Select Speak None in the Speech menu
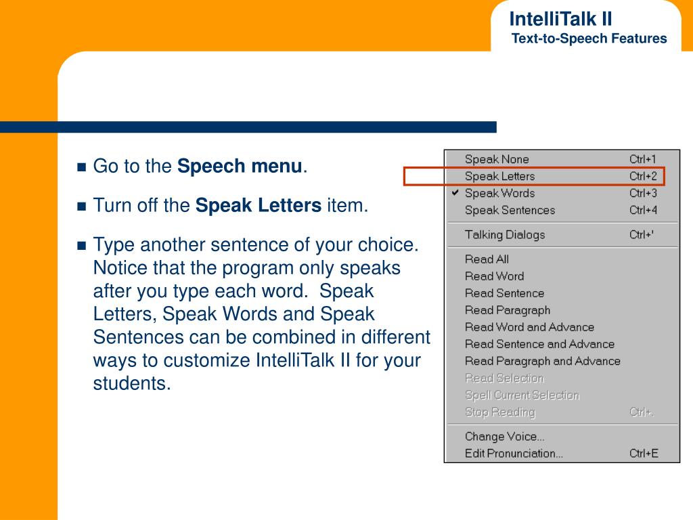 [562, 159]
